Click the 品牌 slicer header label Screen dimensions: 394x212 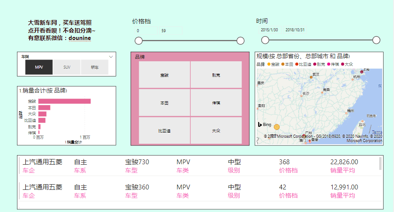(140, 57)
